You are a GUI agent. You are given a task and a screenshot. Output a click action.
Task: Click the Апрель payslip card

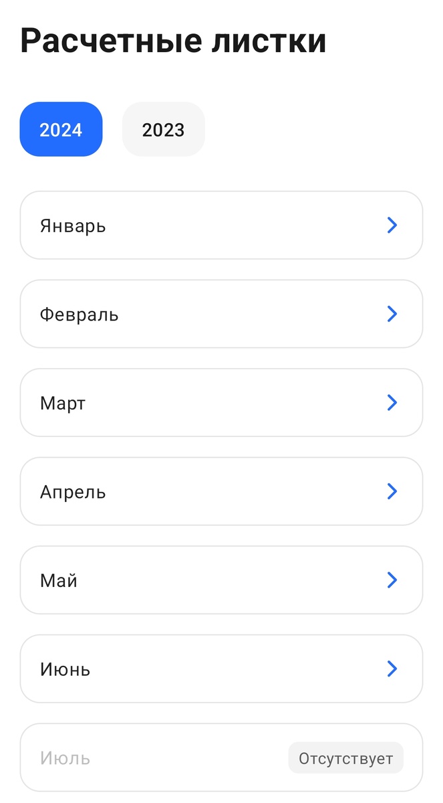tap(221, 491)
